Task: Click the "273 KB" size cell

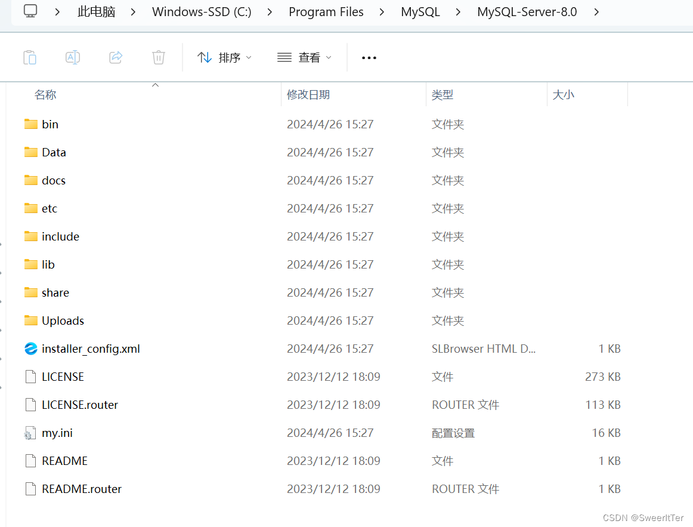Action: (603, 377)
